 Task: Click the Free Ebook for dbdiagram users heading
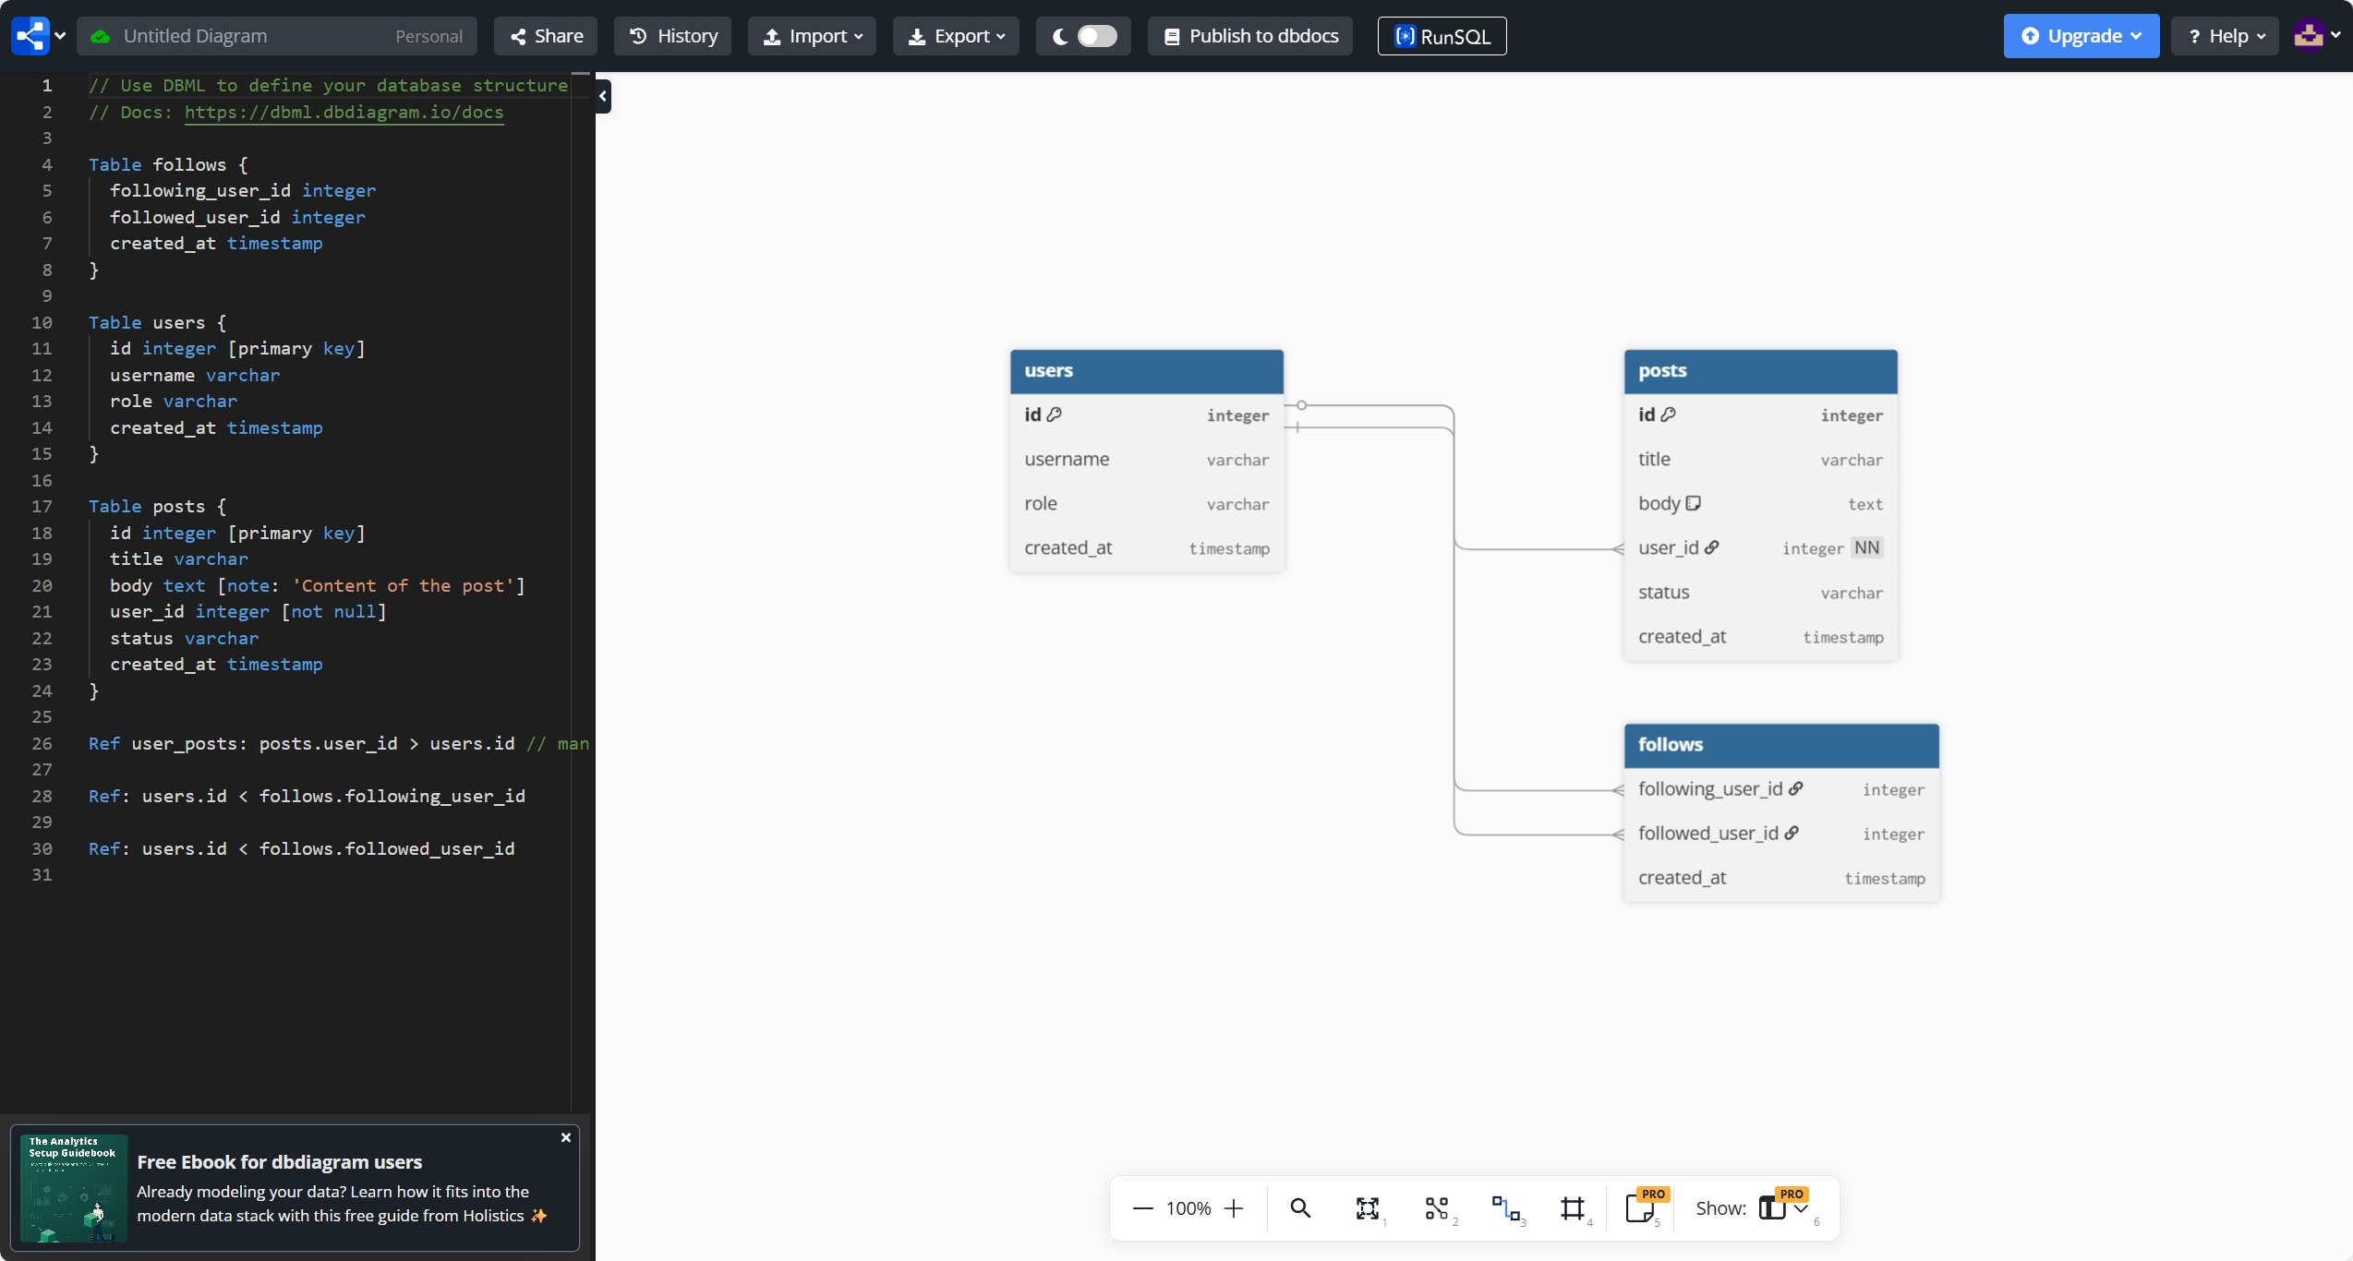[x=280, y=1161]
